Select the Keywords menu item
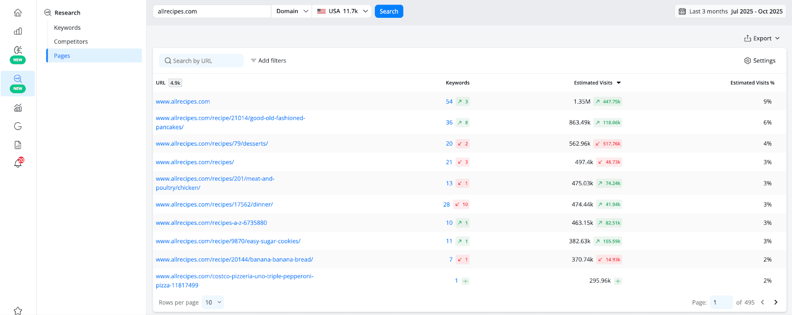The image size is (792, 315). tap(67, 28)
